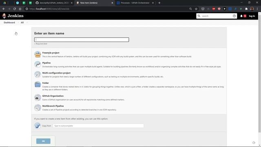Open the search help question-mark icon
The height and width of the screenshot is (147, 261).
click(x=234, y=16)
